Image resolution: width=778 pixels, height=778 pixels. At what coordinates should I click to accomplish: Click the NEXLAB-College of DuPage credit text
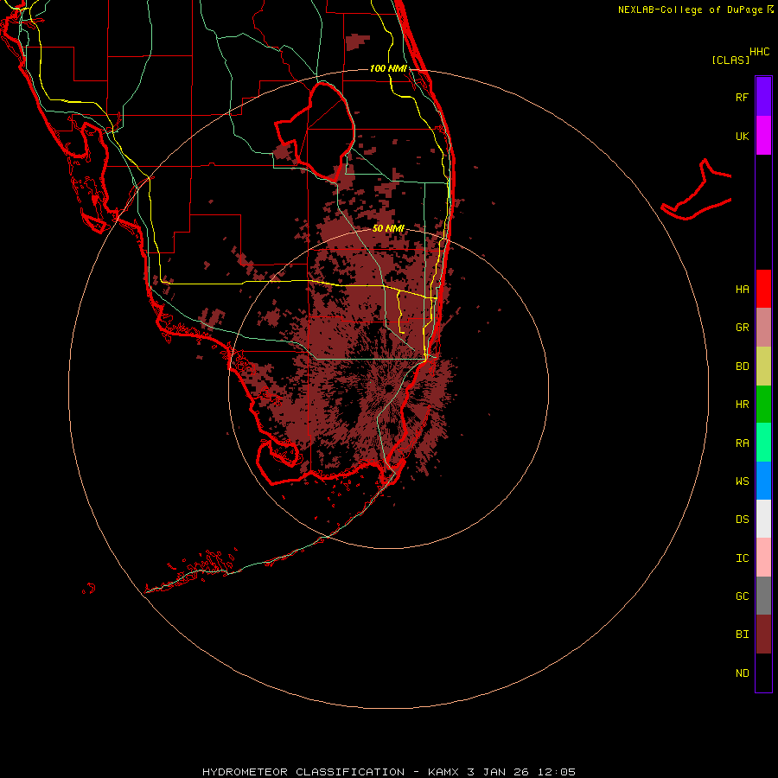(x=690, y=10)
